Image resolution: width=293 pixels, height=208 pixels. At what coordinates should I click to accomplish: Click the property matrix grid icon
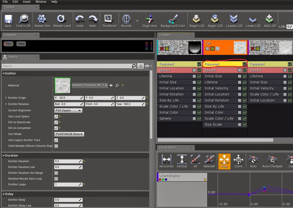coord(141,66)
